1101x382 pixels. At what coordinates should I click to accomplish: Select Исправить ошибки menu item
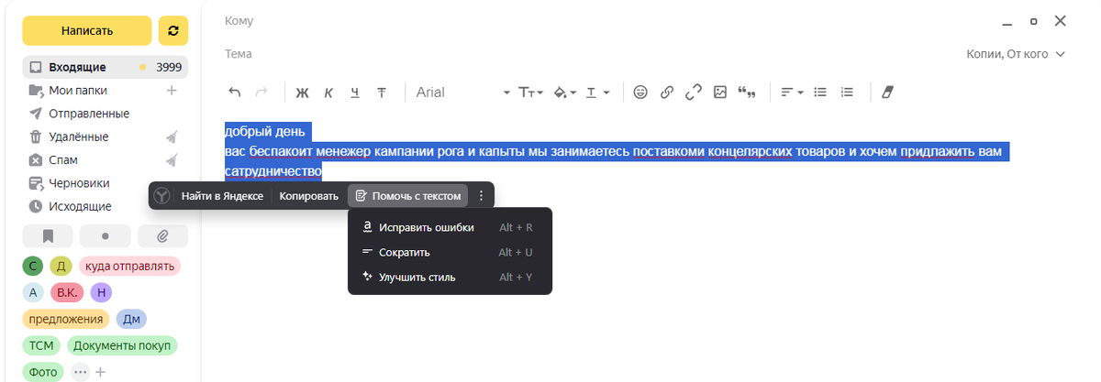point(450,227)
